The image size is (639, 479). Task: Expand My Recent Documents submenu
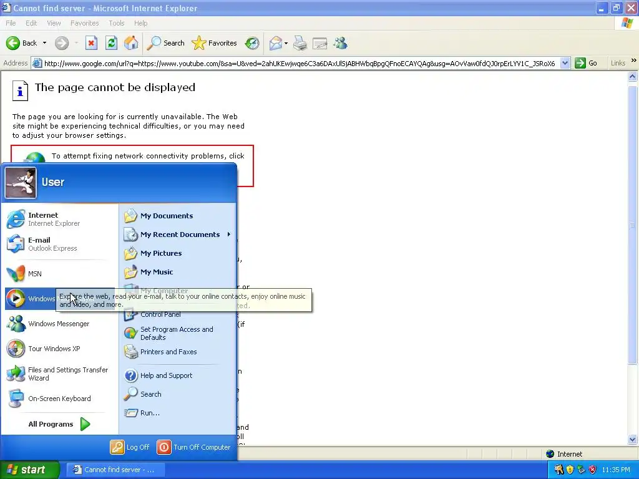(x=178, y=235)
